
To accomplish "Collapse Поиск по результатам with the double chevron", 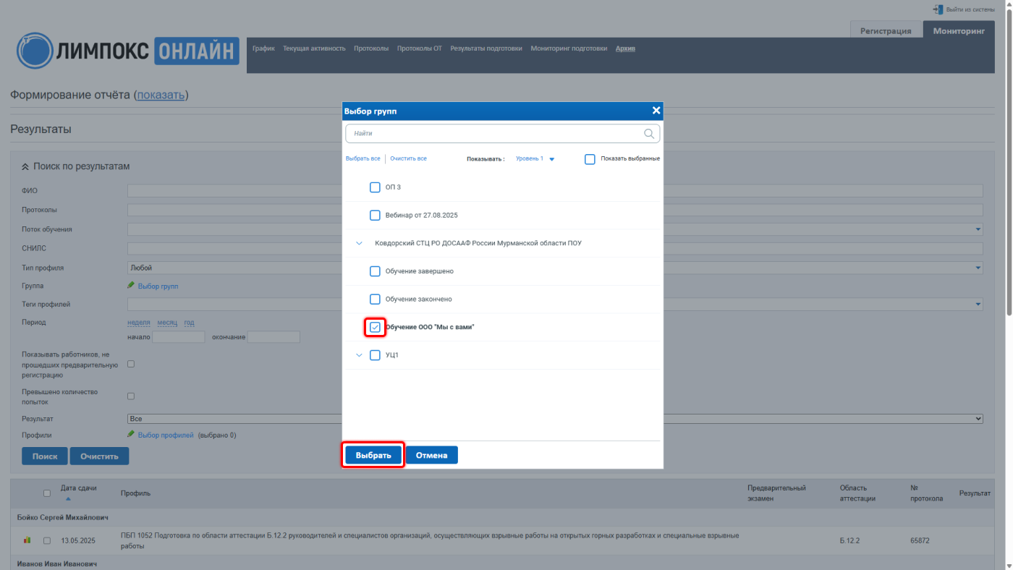I will point(25,167).
